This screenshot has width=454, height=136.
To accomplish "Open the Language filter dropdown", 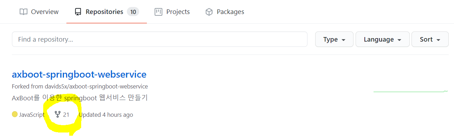I will tap(383, 39).
